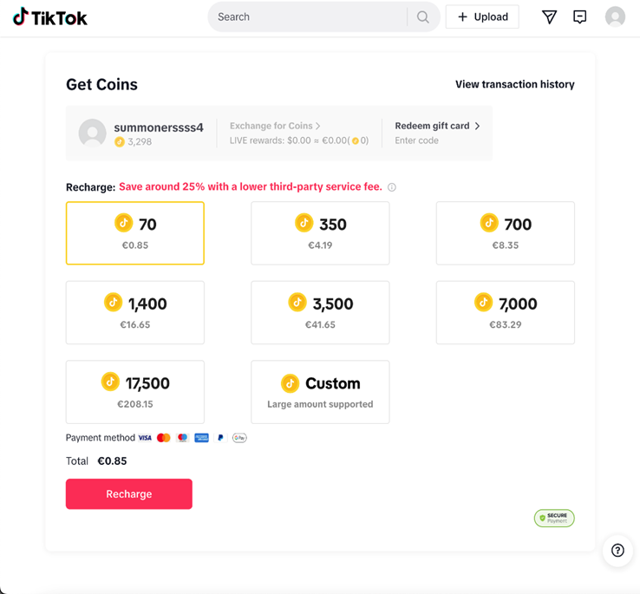Choose the 7,000 coins option
The width and height of the screenshot is (640, 594).
tap(505, 312)
